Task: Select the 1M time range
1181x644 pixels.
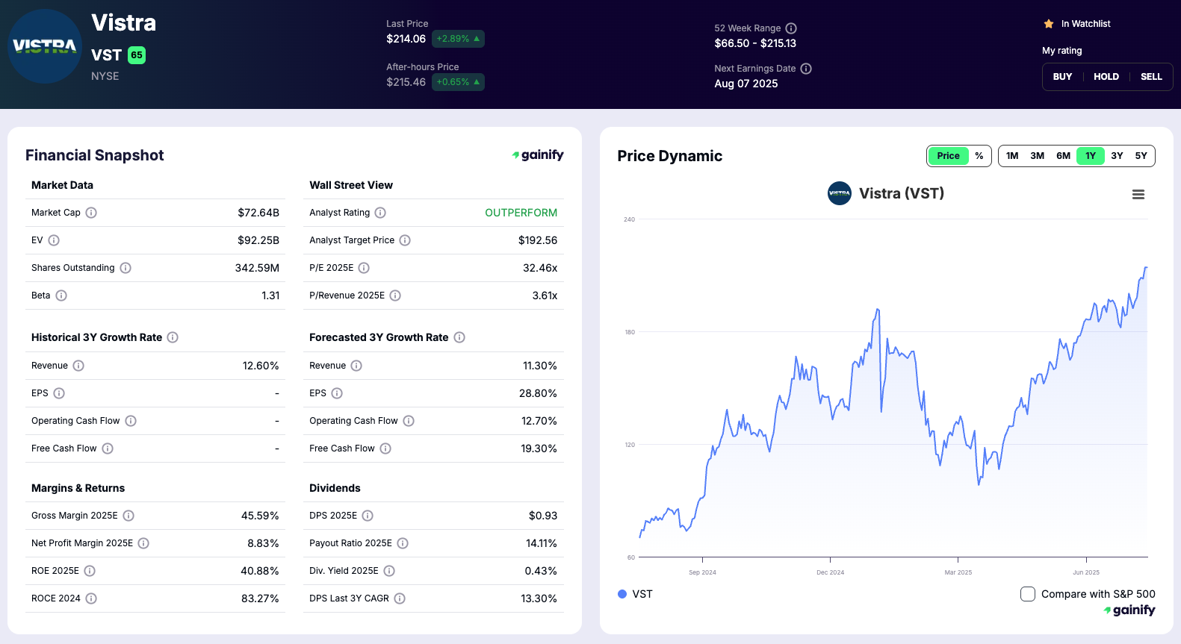Action: 1012,156
